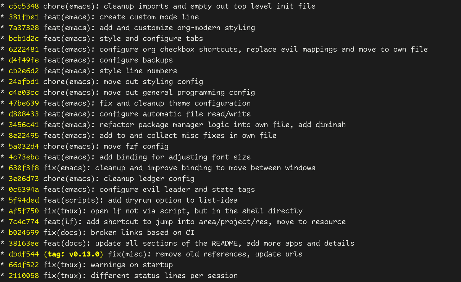
Task: Select the tag: v0.13.0 label
Action: click(73, 254)
